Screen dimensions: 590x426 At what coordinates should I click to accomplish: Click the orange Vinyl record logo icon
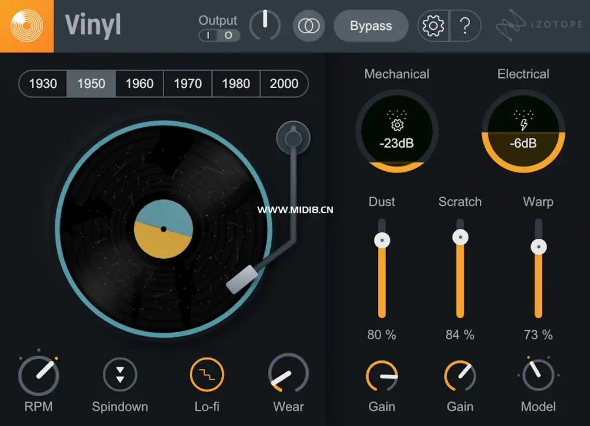pyautogui.click(x=27, y=26)
